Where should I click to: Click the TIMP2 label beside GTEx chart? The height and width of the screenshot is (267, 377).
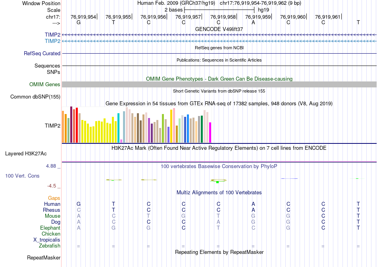(x=52, y=126)
